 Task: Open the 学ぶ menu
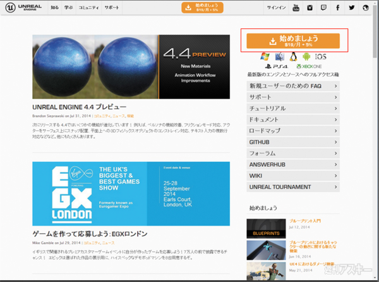click(x=68, y=8)
